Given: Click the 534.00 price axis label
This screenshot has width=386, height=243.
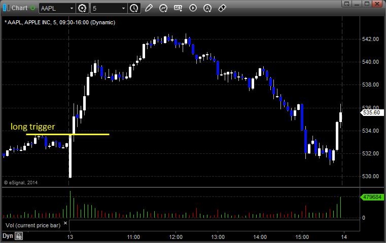Looking at the screenshot, I should [x=370, y=131].
